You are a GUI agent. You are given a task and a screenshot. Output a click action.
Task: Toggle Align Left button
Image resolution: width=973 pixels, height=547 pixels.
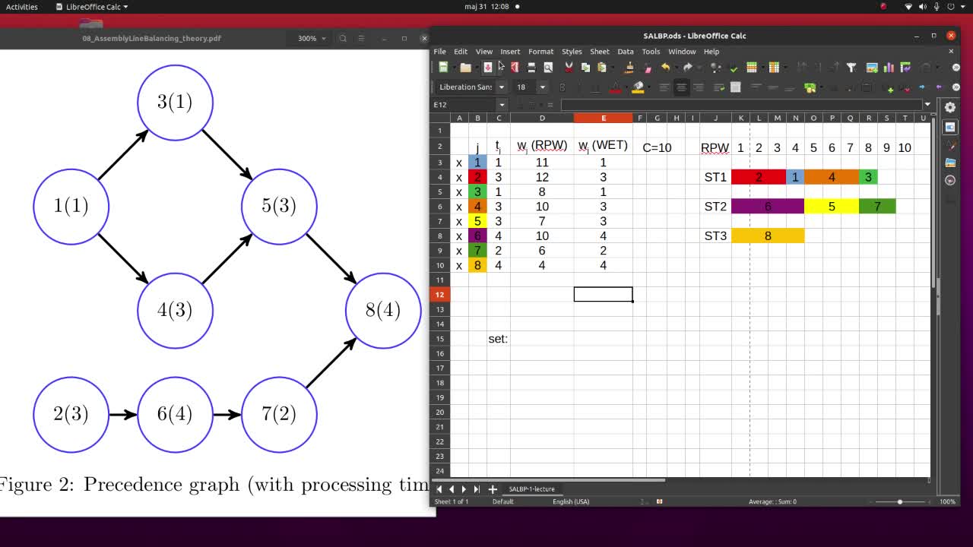click(x=664, y=87)
